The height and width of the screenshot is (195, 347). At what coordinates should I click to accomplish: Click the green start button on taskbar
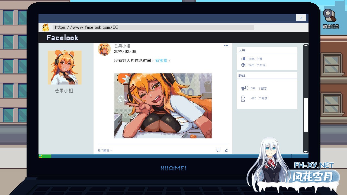click(x=45, y=156)
